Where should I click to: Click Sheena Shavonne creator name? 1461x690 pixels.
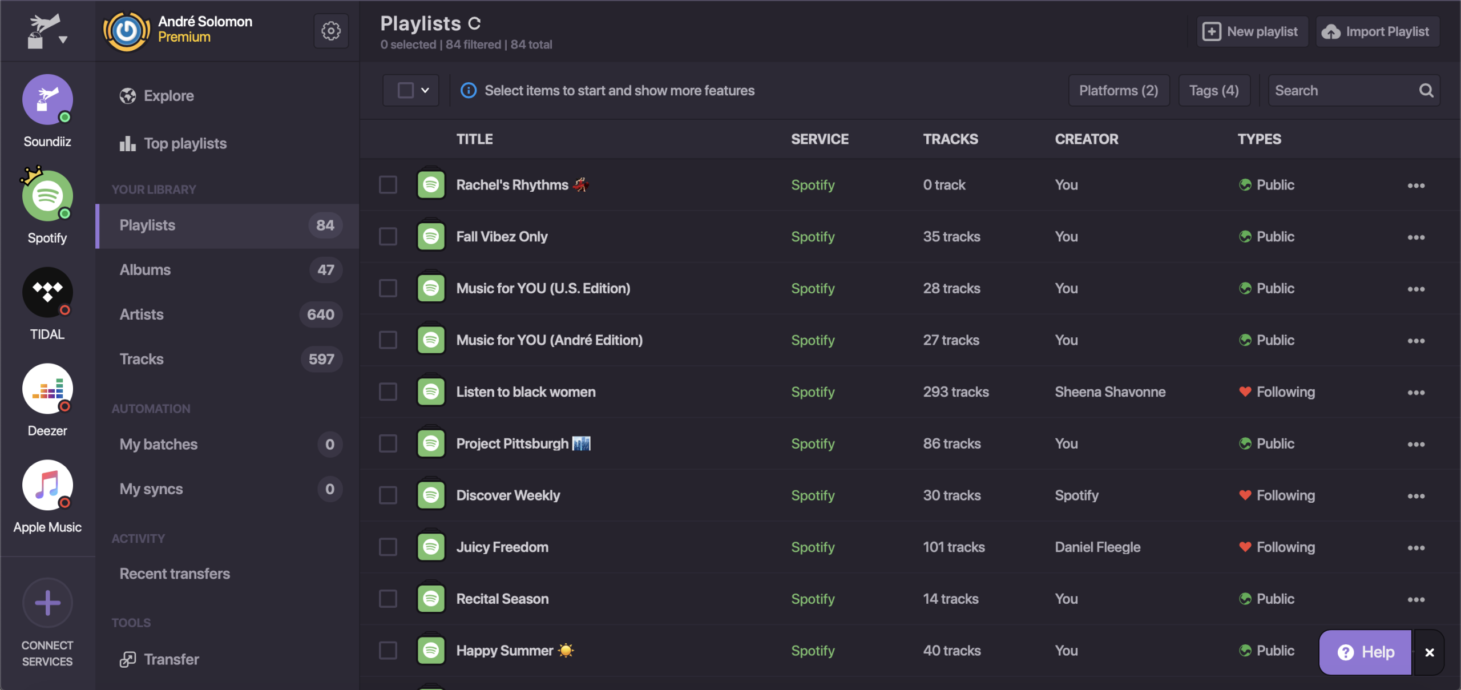(x=1110, y=392)
